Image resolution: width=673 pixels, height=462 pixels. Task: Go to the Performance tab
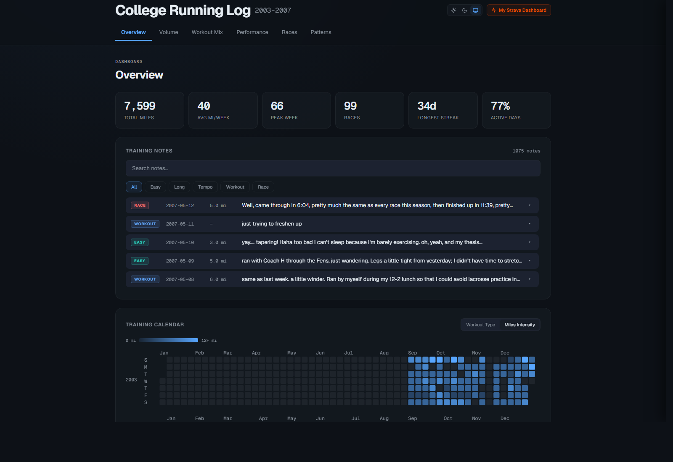(x=252, y=32)
